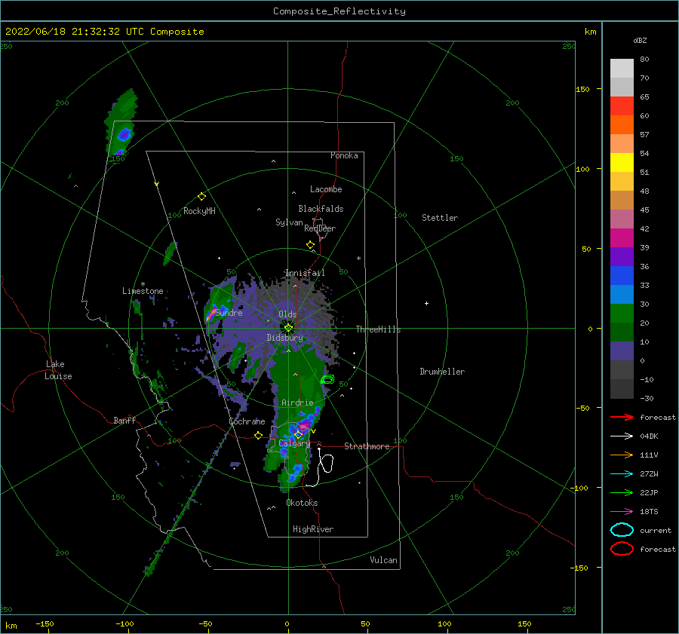679x634 pixels.
Task: Click the Strathmore label
Action: pyautogui.click(x=367, y=446)
